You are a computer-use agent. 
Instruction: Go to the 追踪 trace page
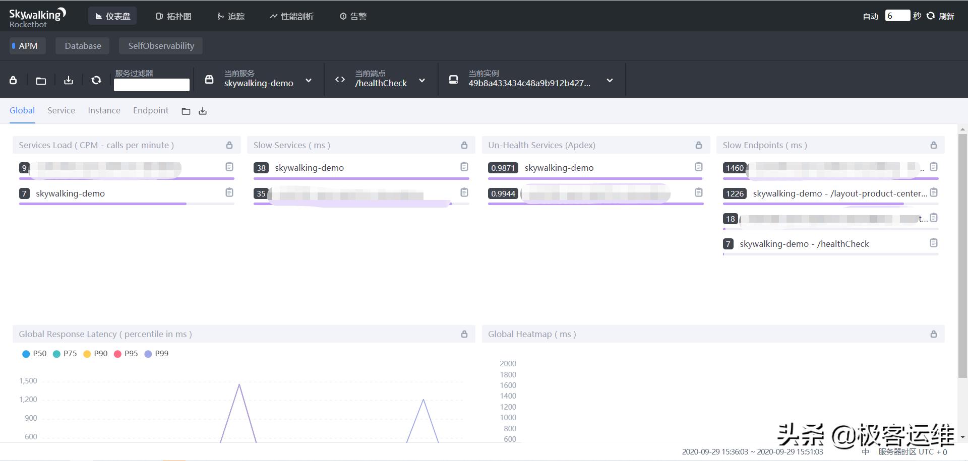(231, 16)
